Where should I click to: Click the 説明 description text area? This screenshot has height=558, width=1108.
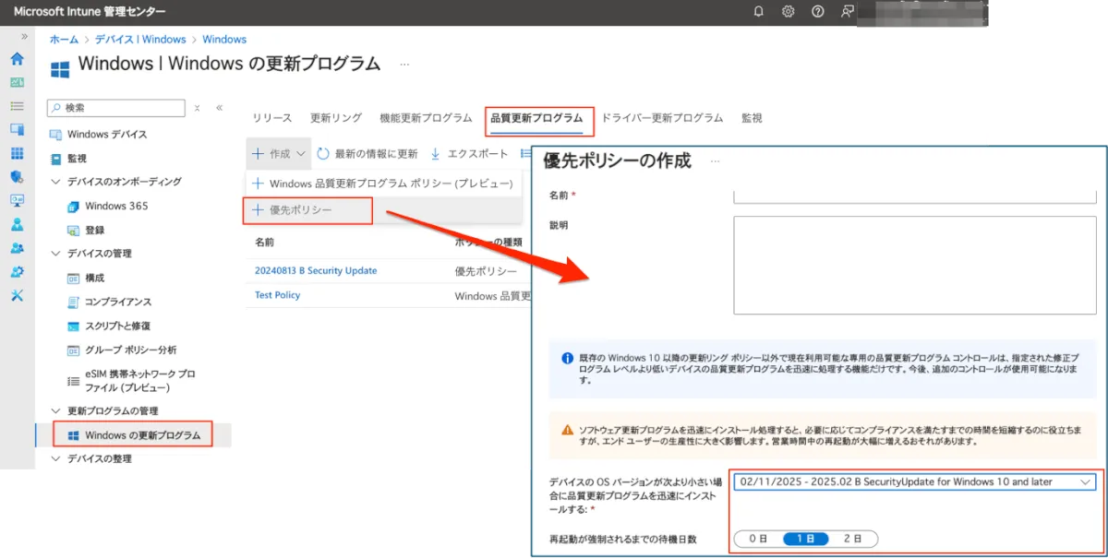tap(914, 266)
